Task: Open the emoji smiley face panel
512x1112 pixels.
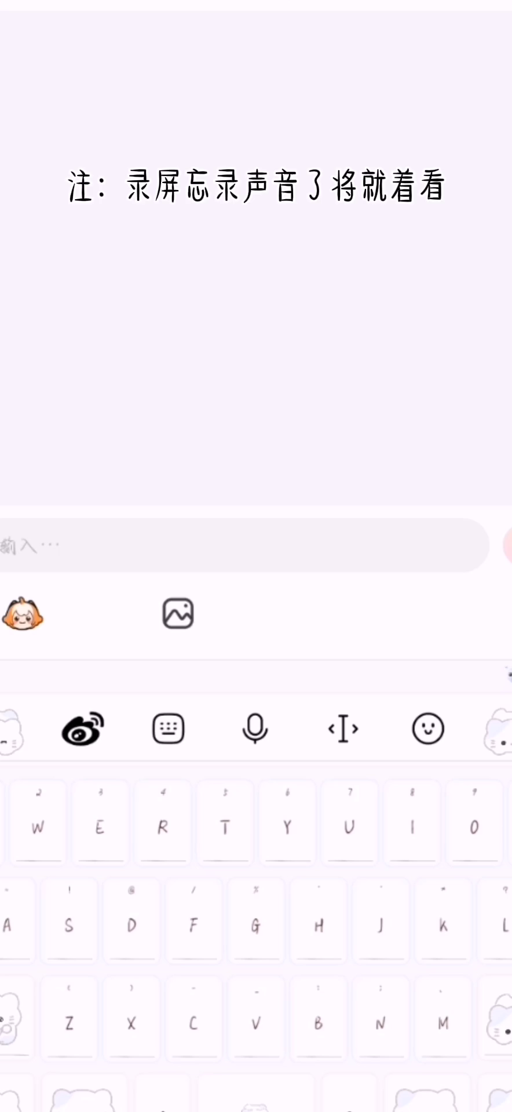Action: point(428,729)
